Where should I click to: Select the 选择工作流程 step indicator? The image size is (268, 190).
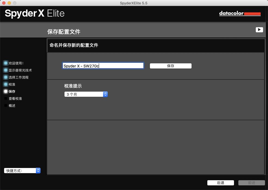[6, 77]
